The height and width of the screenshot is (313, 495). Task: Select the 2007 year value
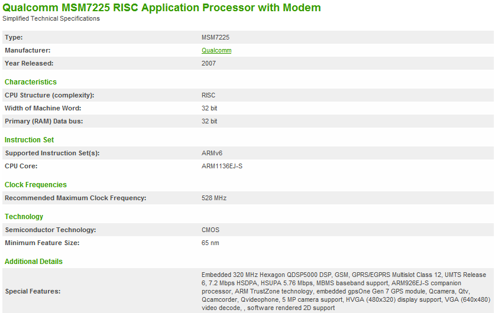coord(209,63)
